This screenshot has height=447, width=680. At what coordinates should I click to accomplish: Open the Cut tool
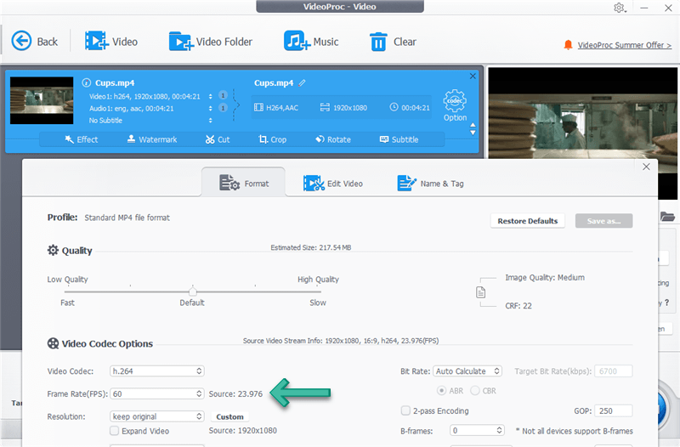[218, 139]
